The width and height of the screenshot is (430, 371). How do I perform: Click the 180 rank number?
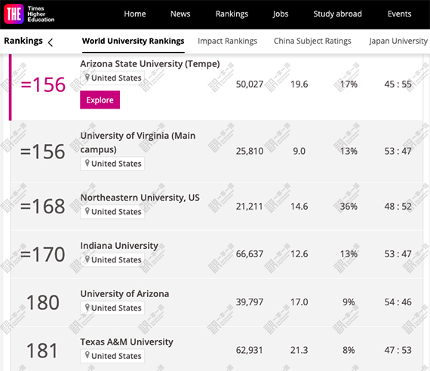click(43, 302)
